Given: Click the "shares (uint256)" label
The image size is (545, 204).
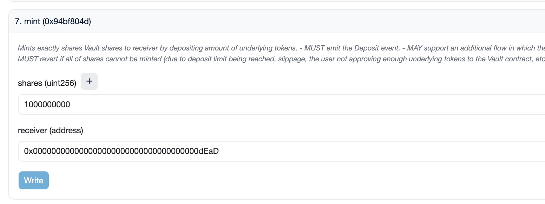Looking at the screenshot, I should pyautogui.click(x=47, y=83).
